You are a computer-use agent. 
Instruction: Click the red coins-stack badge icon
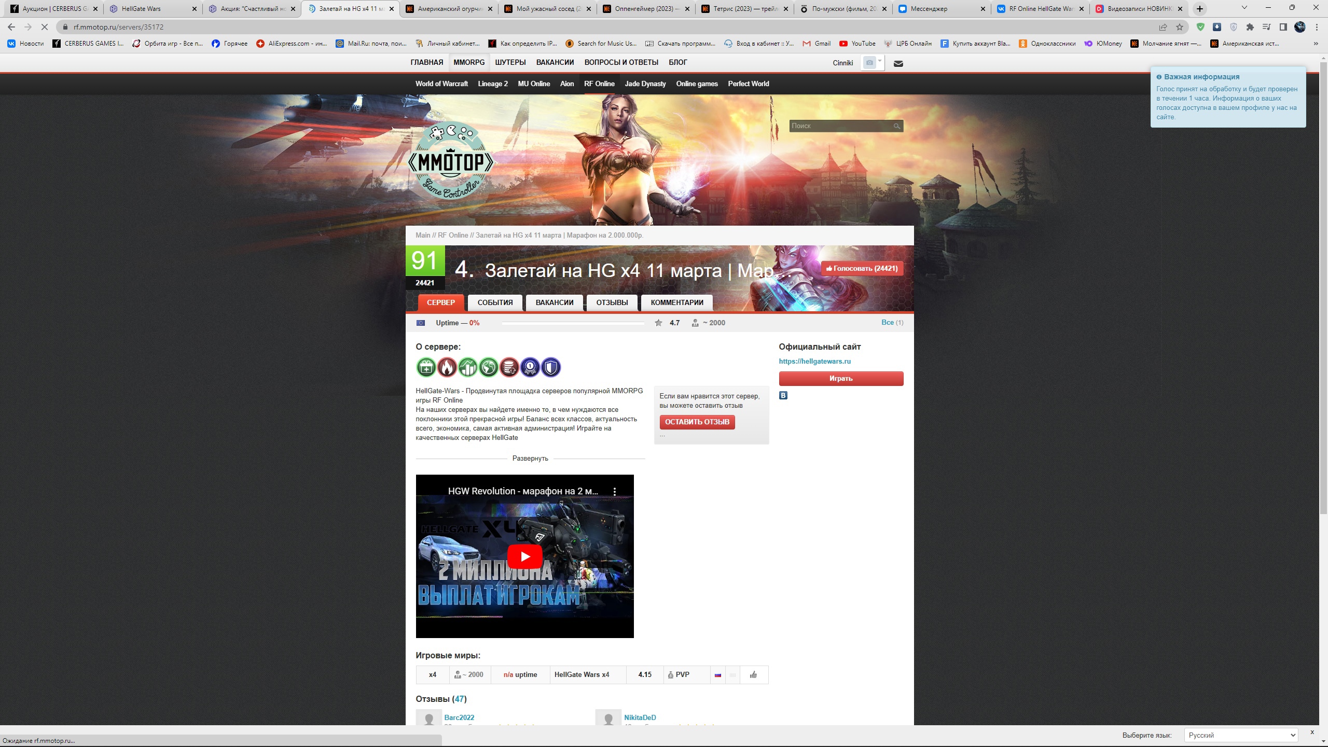pos(509,367)
